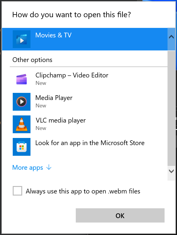
Task: Click the 'New' tag under Clipchamp
Action: [41, 83]
